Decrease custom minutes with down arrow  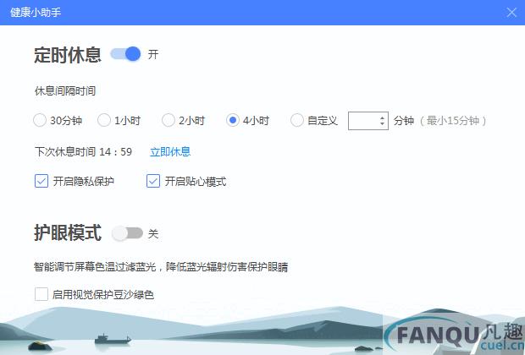382,123
